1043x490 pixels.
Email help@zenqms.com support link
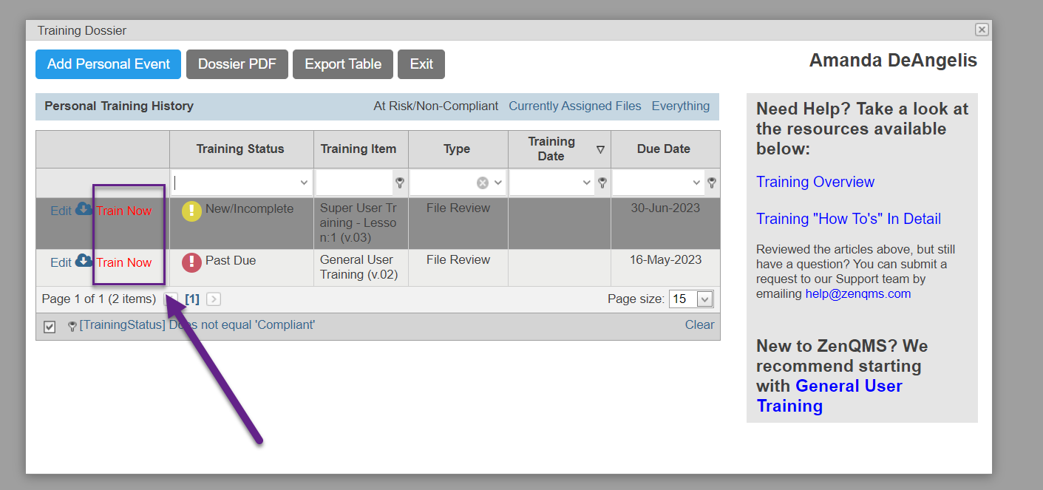858,293
